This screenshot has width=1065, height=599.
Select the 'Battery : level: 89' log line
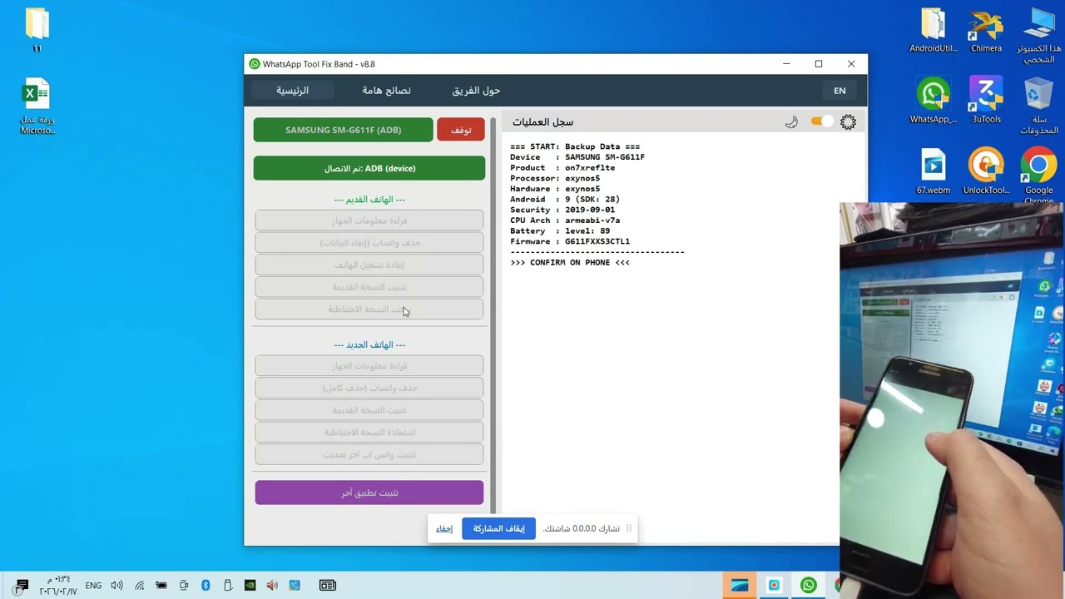(x=560, y=231)
